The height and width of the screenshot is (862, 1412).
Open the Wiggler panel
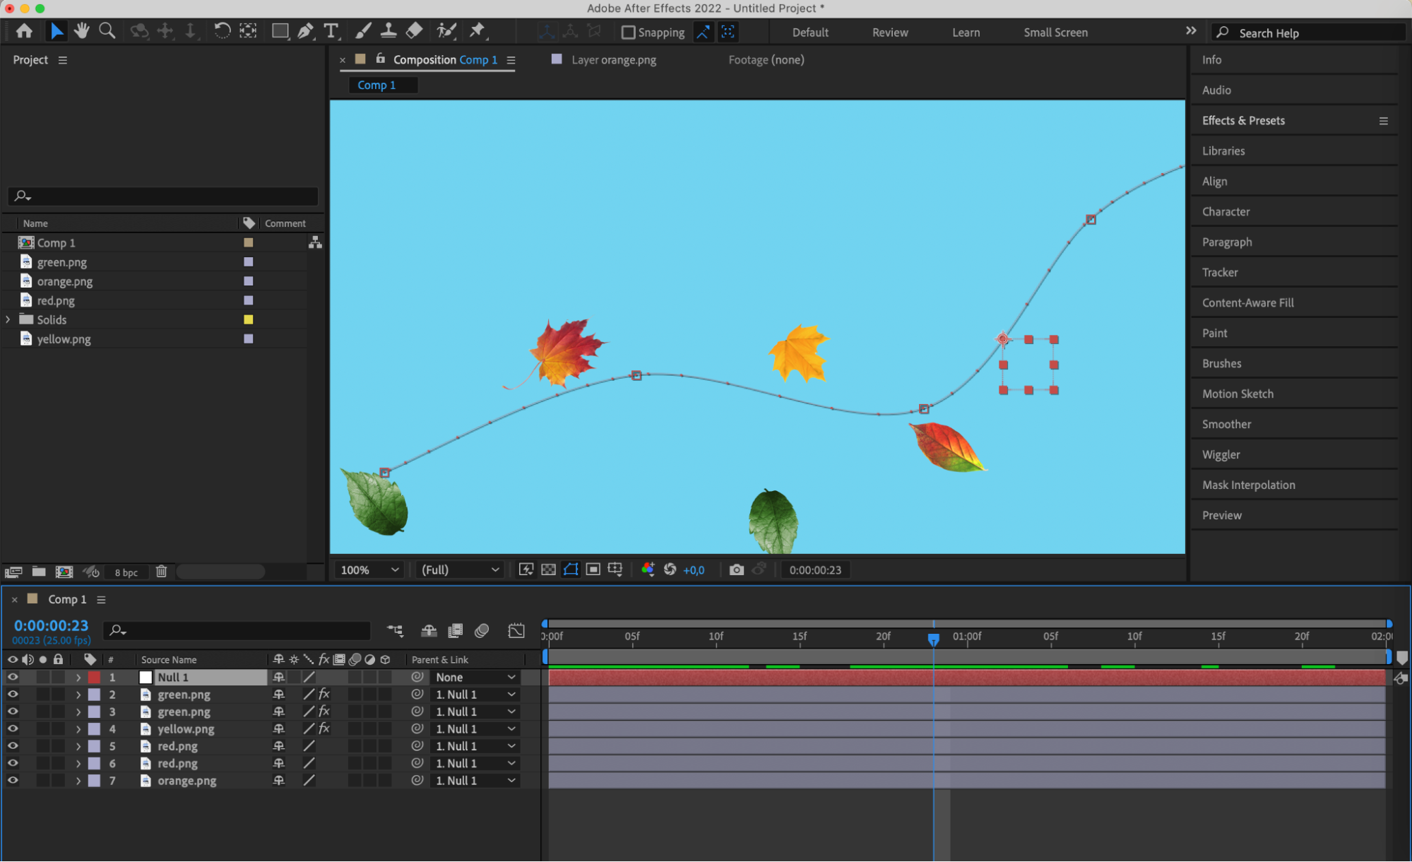coord(1221,454)
